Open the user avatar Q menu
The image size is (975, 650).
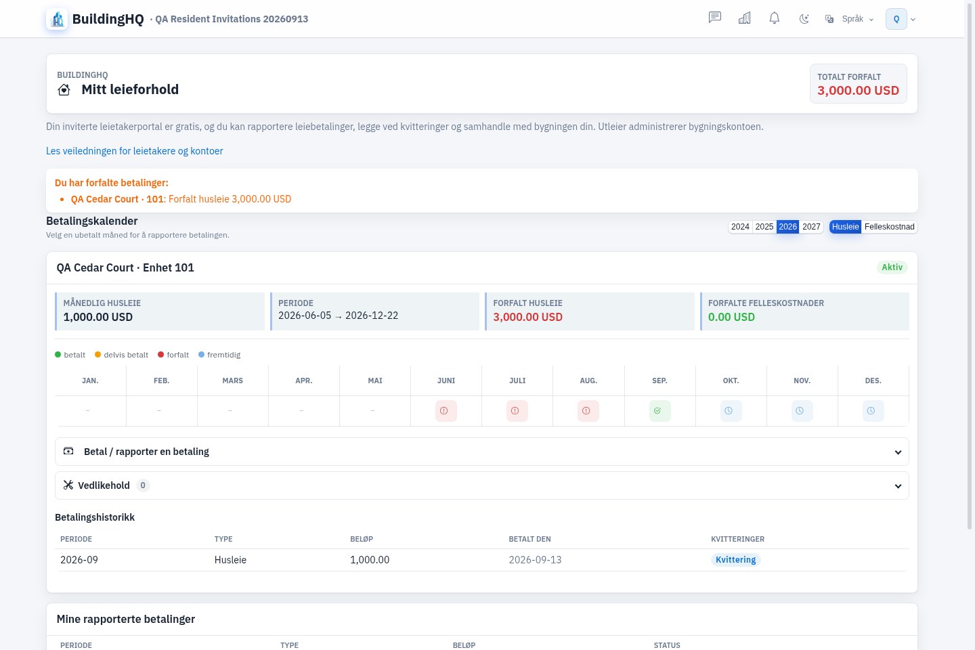click(x=901, y=19)
